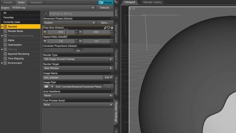Click the General group icon
The image size is (236, 133).
point(5,27)
